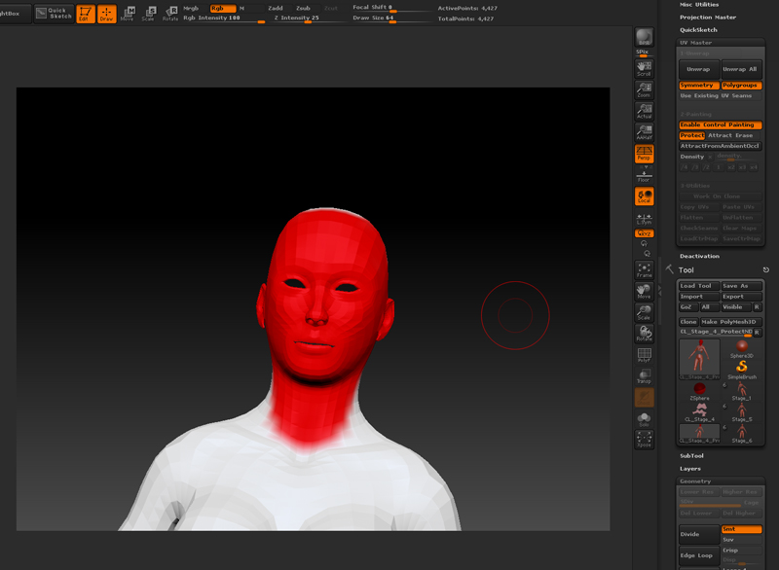This screenshot has height=570, width=779.
Task: Click the Zoom canvas icon
Action: coord(644,89)
